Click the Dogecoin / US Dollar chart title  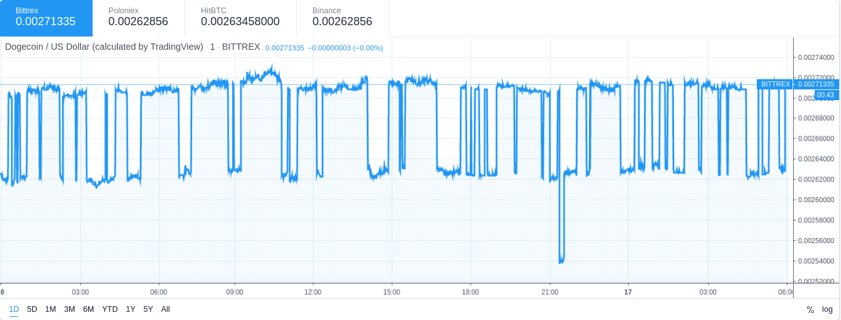coord(104,47)
